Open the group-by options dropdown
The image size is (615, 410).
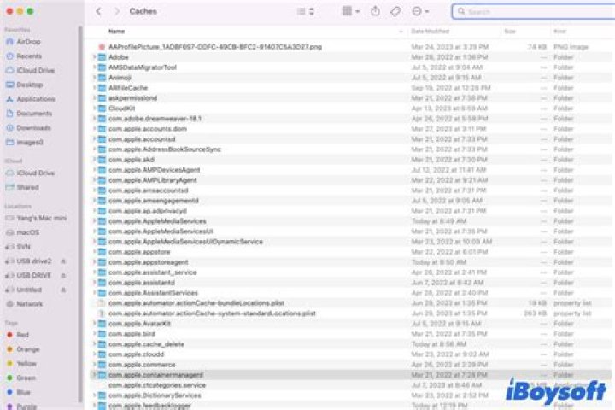pos(350,11)
